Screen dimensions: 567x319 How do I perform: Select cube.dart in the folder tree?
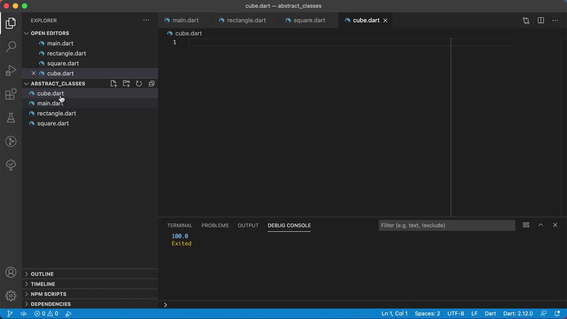click(90, 93)
